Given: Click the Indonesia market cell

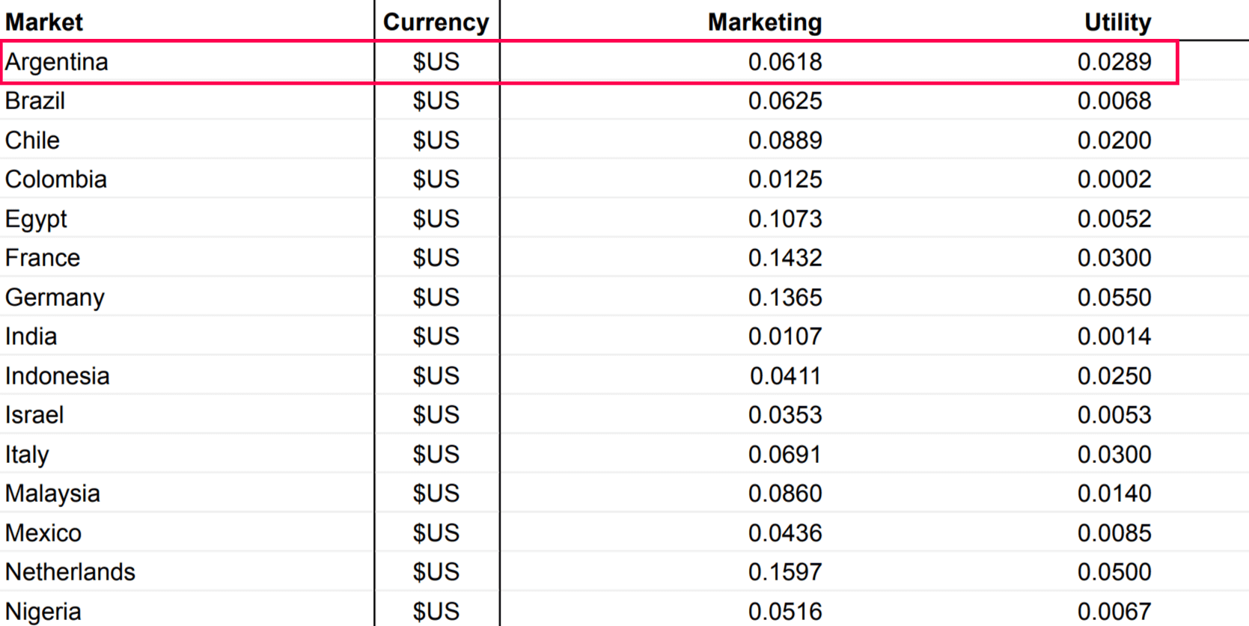Looking at the screenshot, I should [58, 376].
